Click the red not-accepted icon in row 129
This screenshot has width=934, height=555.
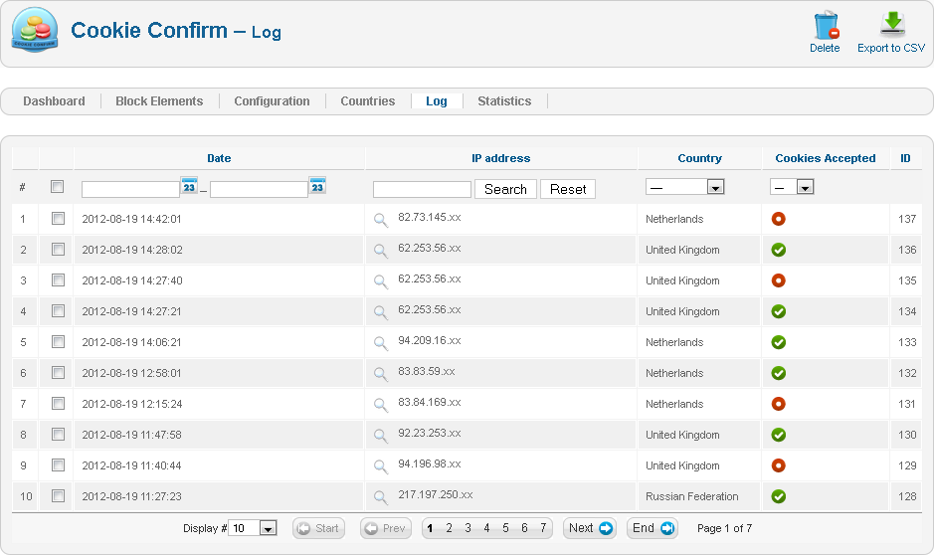click(x=778, y=465)
